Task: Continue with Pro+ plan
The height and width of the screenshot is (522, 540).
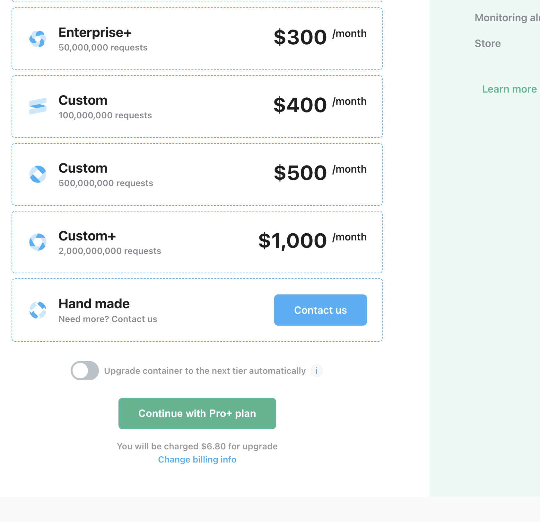Action: (197, 413)
